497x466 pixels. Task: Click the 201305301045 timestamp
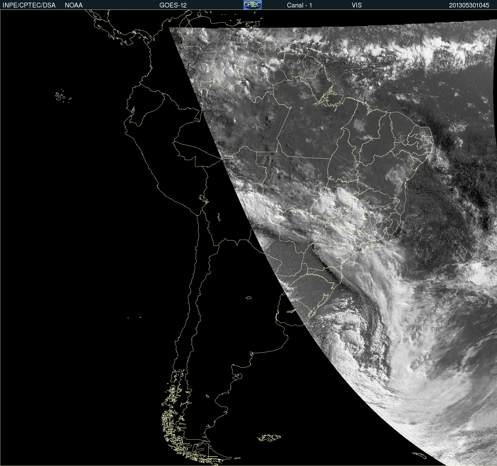[469, 5]
